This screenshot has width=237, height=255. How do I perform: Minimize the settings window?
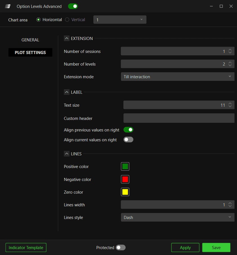[x=211, y=6]
